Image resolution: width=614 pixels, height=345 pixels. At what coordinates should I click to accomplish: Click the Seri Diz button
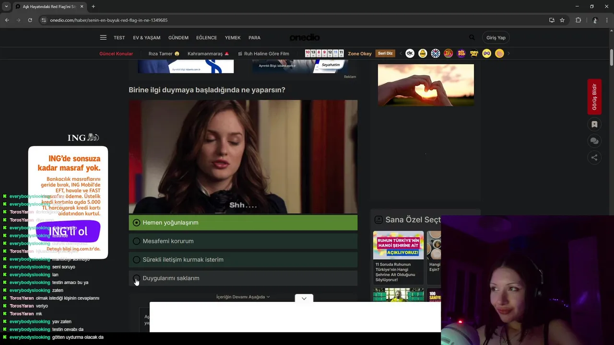pyautogui.click(x=385, y=54)
